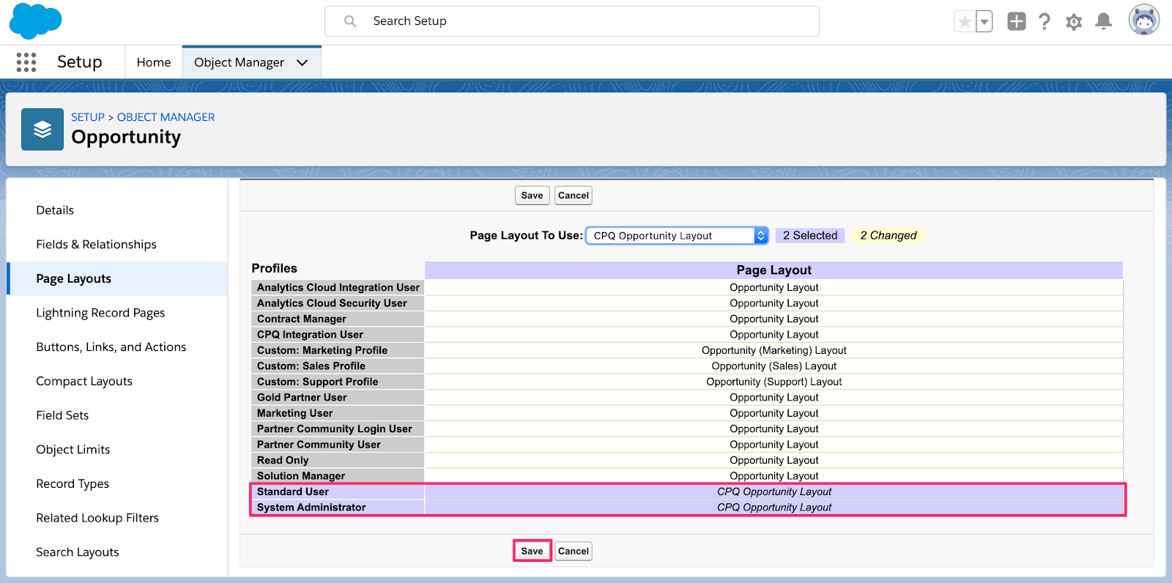Click the bottom Cancel button
The width and height of the screenshot is (1172, 583).
click(x=574, y=552)
